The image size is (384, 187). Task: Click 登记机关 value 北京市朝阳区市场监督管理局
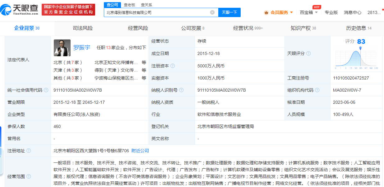click(226, 126)
